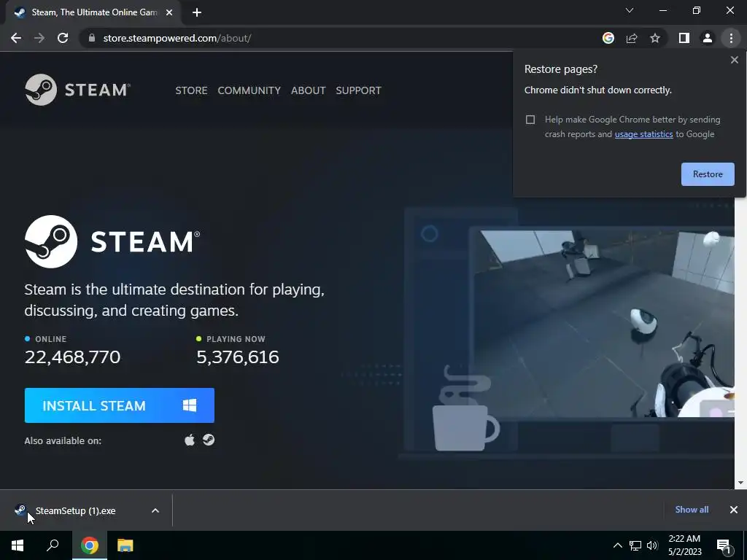Open Windows taskbar search
The image size is (747, 560).
pyautogui.click(x=53, y=545)
